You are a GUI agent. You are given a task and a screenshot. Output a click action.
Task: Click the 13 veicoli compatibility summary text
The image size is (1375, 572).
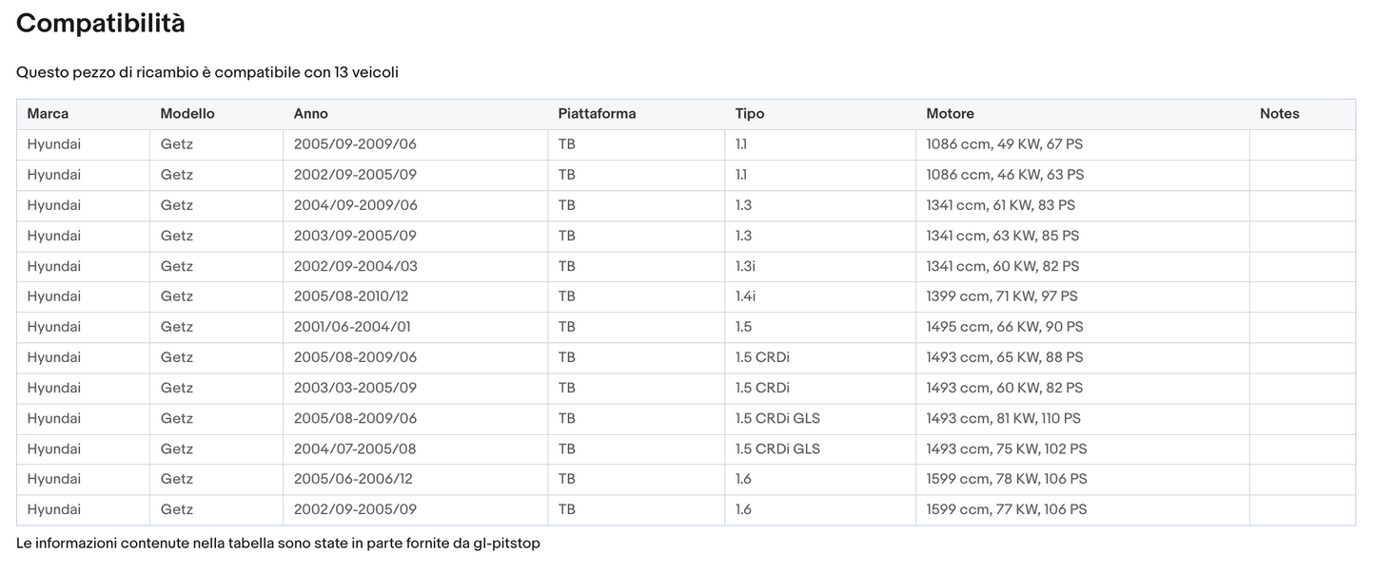[x=366, y=72]
